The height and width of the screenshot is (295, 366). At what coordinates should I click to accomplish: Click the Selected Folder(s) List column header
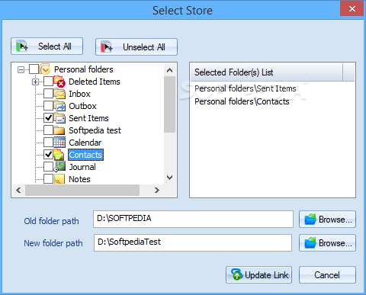[x=267, y=72]
